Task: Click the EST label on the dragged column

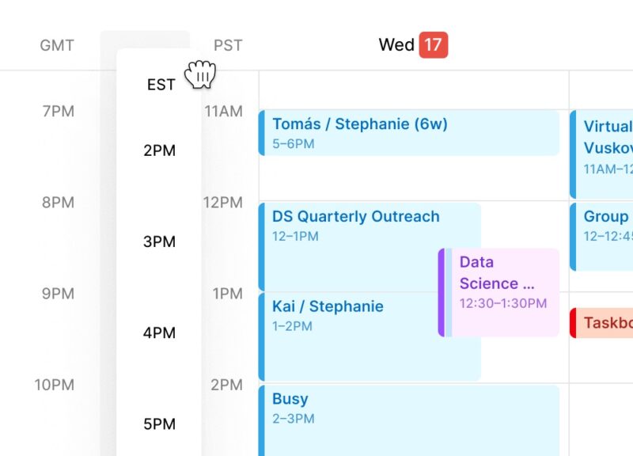Action: [161, 85]
